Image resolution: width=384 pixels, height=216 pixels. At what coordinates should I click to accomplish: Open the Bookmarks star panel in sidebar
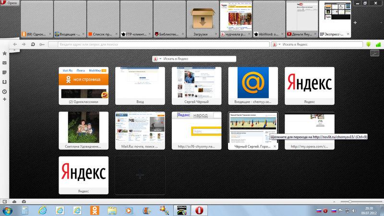tap(4, 53)
